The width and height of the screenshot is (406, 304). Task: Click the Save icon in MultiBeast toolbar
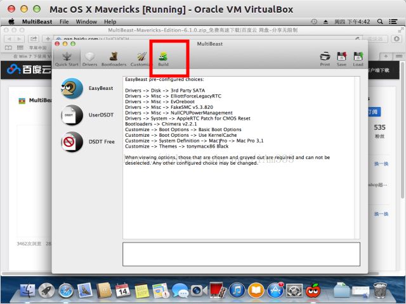coord(341,59)
